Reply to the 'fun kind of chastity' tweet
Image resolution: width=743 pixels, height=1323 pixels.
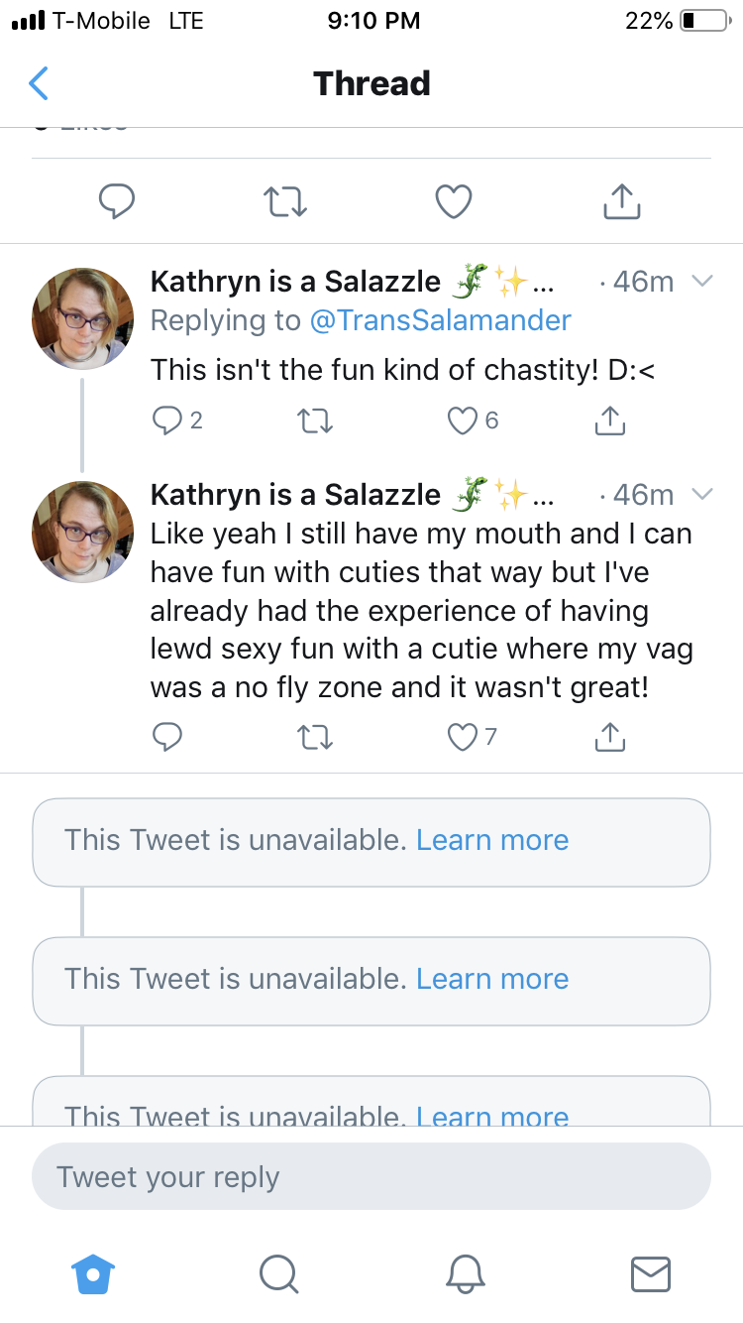coord(166,421)
